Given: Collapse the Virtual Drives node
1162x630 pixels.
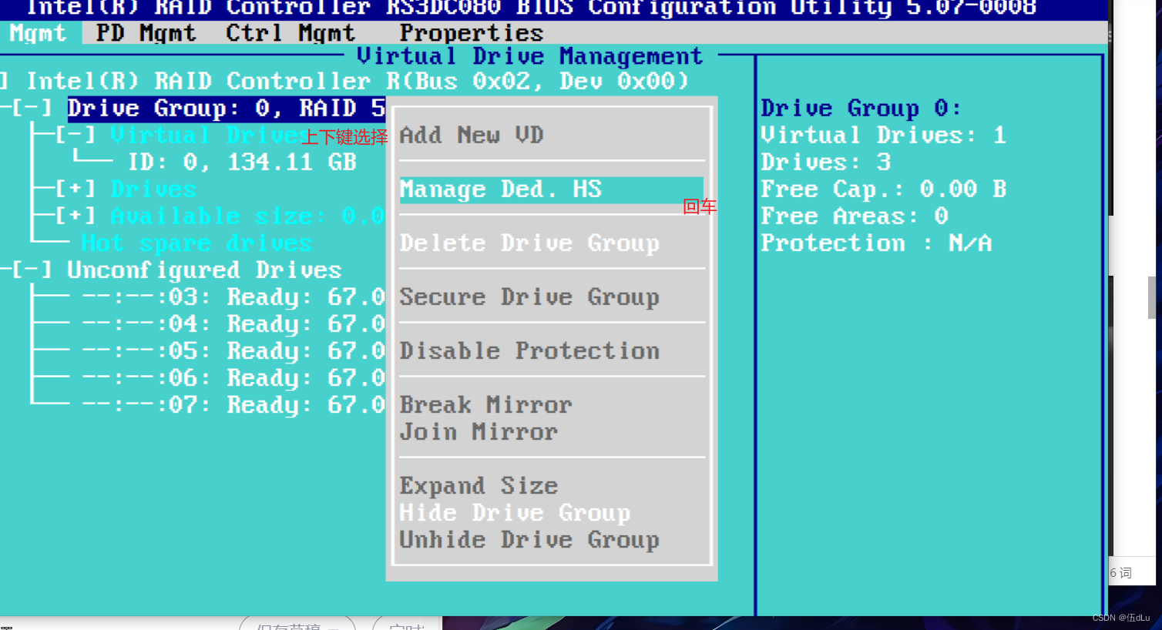Looking at the screenshot, I should coord(76,136).
